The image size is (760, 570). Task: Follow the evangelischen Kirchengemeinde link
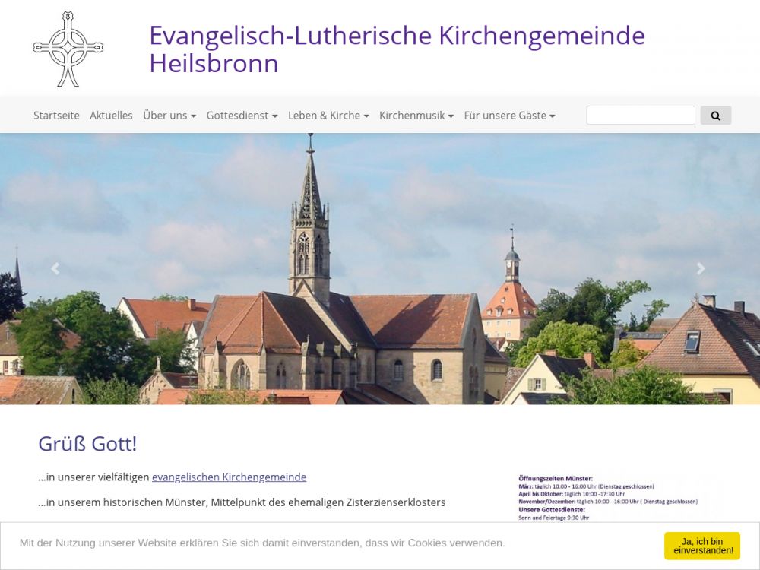tap(229, 477)
